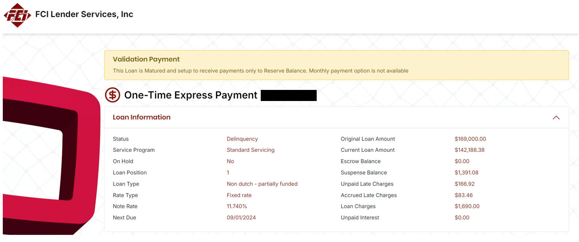Click the Loan Charges $1,690.00 value
The image size is (579, 242).
pyautogui.click(x=467, y=206)
